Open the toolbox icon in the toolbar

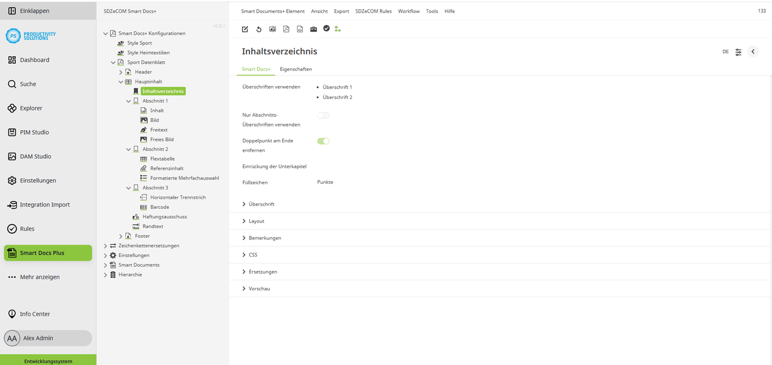point(313,29)
